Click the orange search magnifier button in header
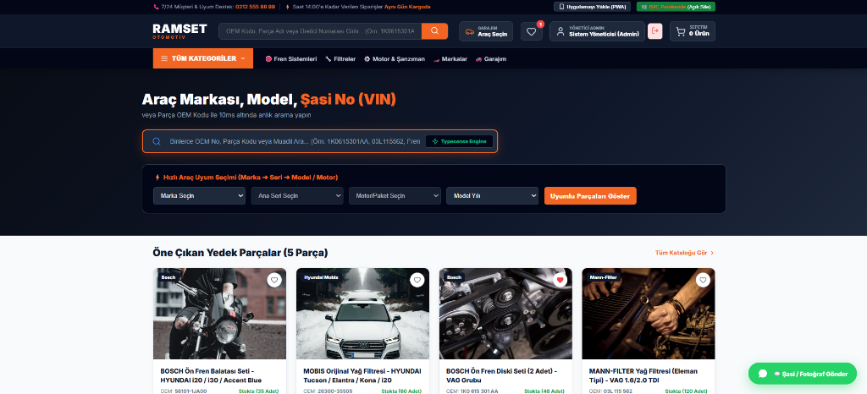 pos(434,31)
